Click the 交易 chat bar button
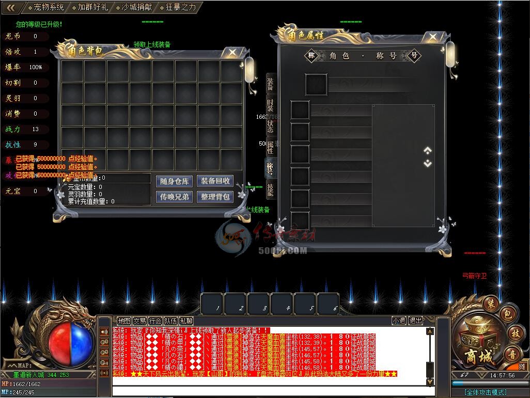This screenshot has height=398, width=530. click(x=139, y=321)
